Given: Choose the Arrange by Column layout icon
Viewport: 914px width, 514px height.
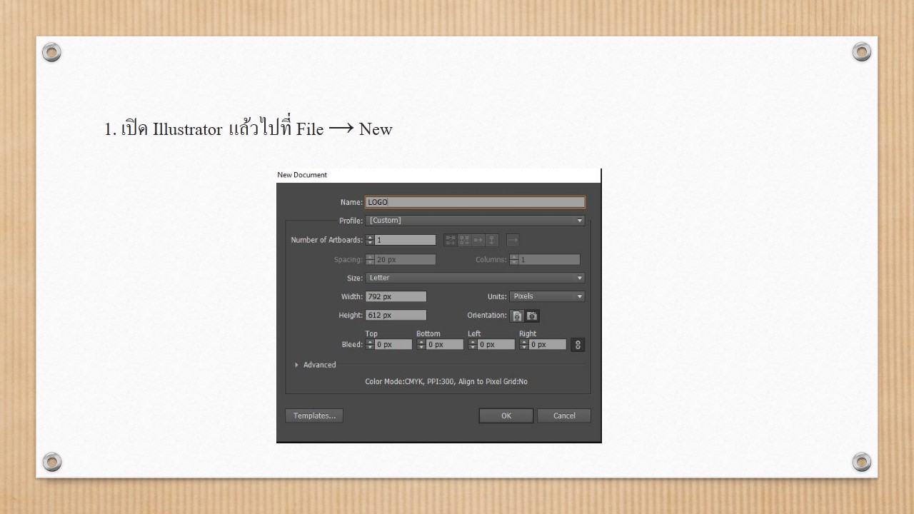Looking at the screenshot, I should [x=491, y=240].
